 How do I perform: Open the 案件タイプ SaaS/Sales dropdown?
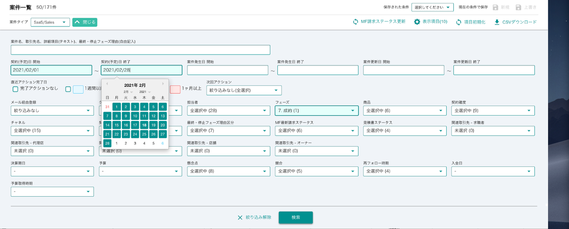click(50, 22)
